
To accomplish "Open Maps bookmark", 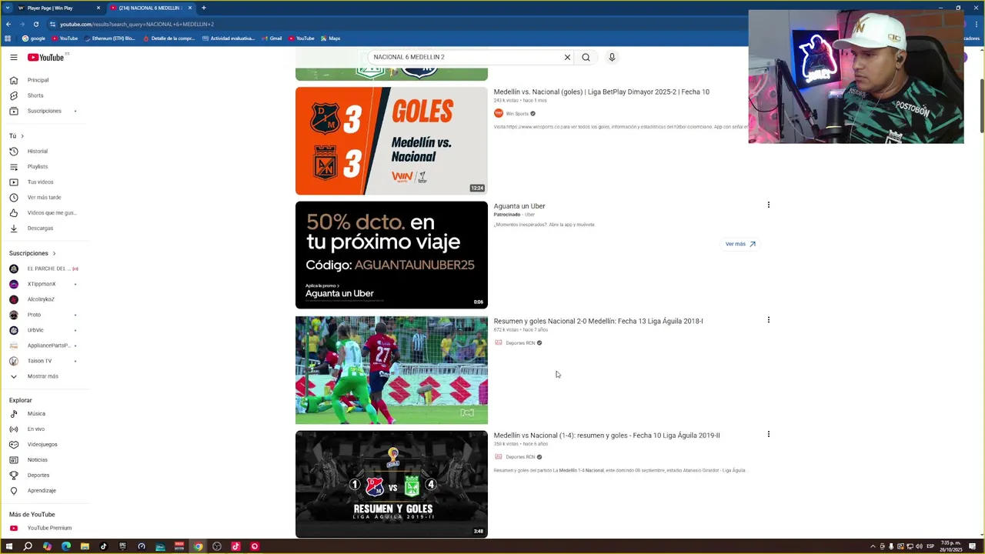I will point(331,38).
